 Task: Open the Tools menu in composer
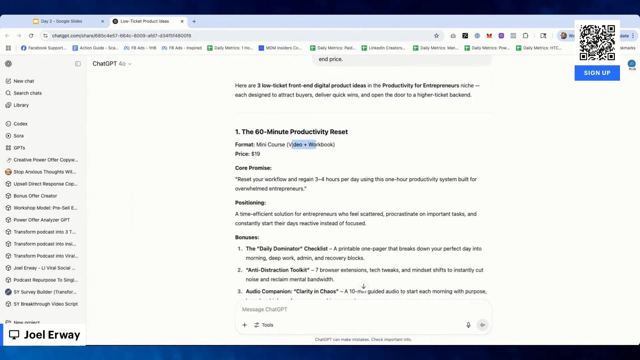264,325
